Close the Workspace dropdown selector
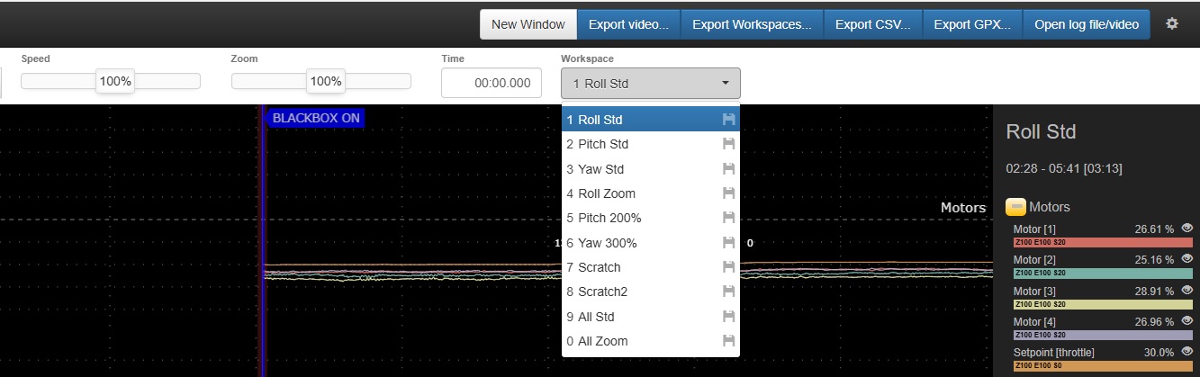Image resolution: width=1200 pixels, height=377 pixels. pyautogui.click(x=650, y=84)
